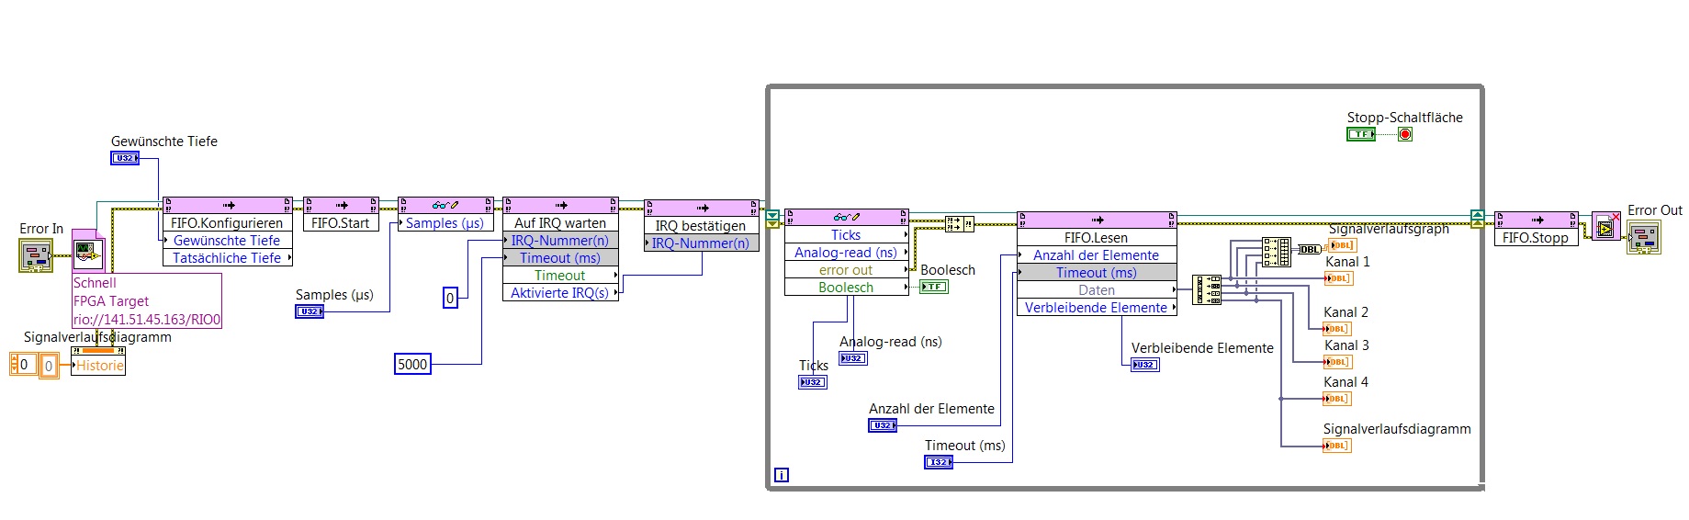The height and width of the screenshot is (520, 1689).
Task: Click the left loop tunnel on the while loop border
Action: (x=772, y=219)
